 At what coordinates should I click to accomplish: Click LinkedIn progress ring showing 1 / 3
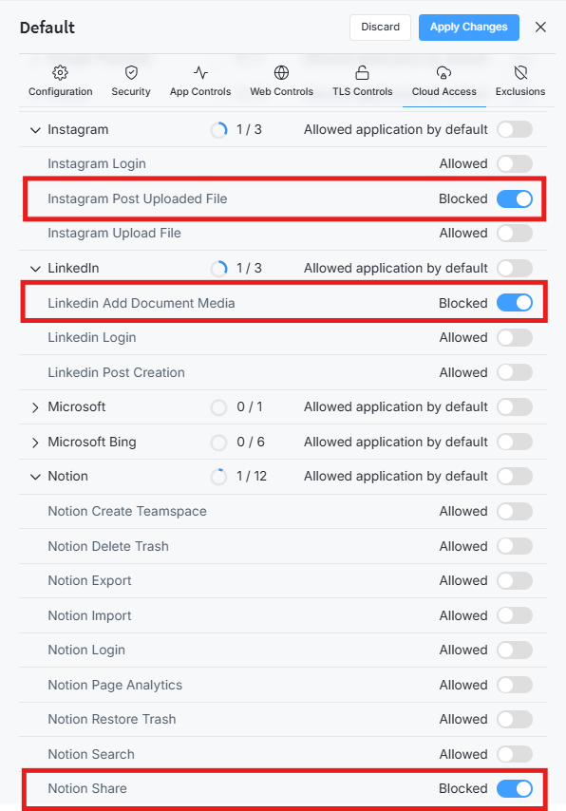pyautogui.click(x=218, y=269)
